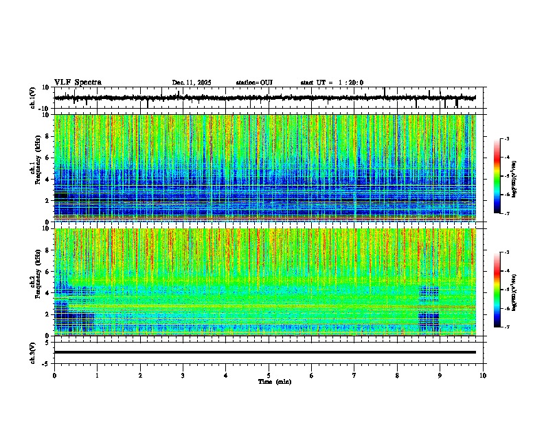The height and width of the screenshot is (421, 544).
Task: Click the "8" kHz tick on ch.1 frequency axis
Action: click(x=47, y=136)
